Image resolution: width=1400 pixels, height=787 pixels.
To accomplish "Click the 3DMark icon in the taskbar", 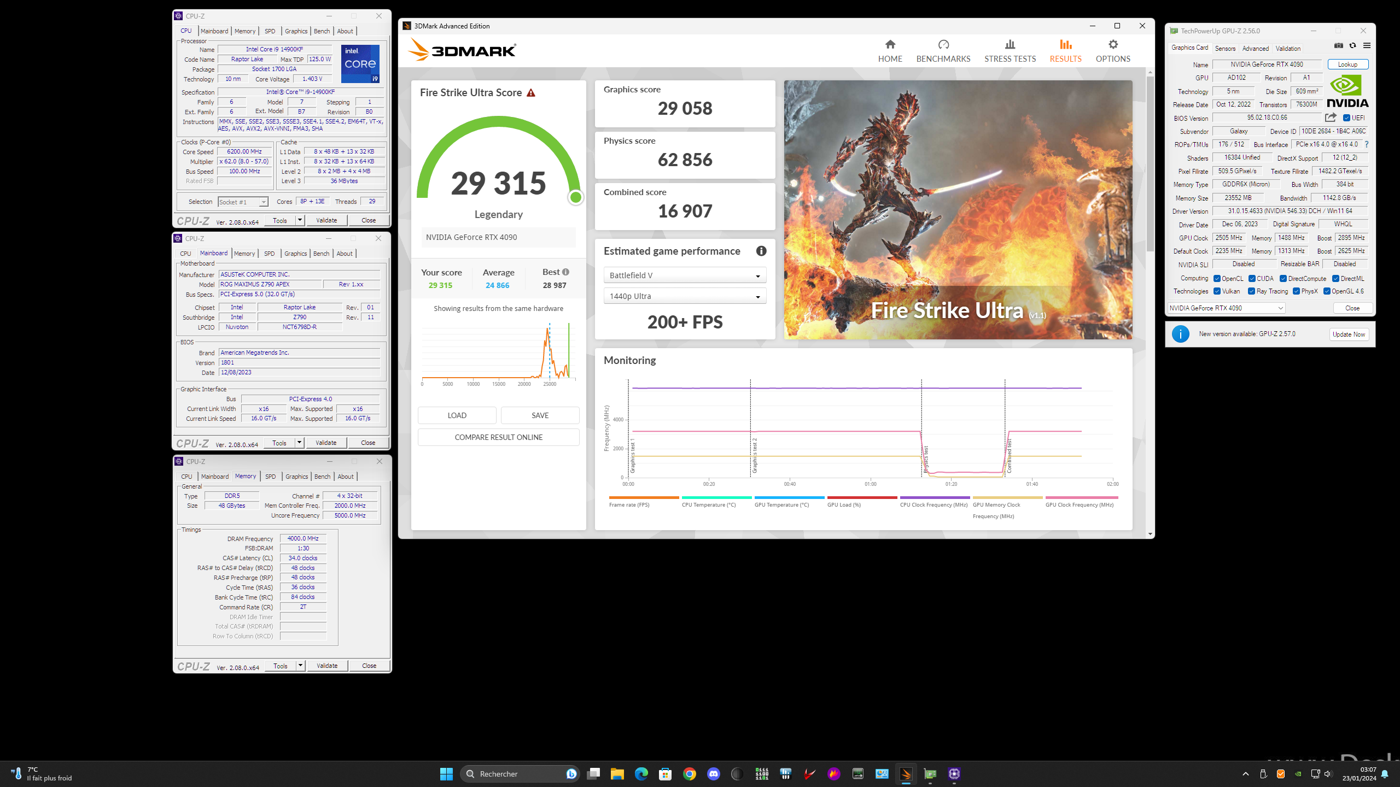I will point(906,773).
